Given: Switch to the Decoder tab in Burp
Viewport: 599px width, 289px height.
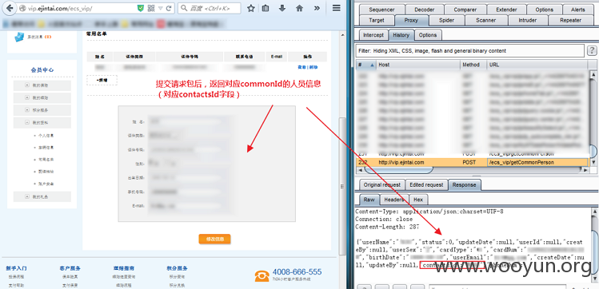Looking at the screenshot, I should click(424, 10).
